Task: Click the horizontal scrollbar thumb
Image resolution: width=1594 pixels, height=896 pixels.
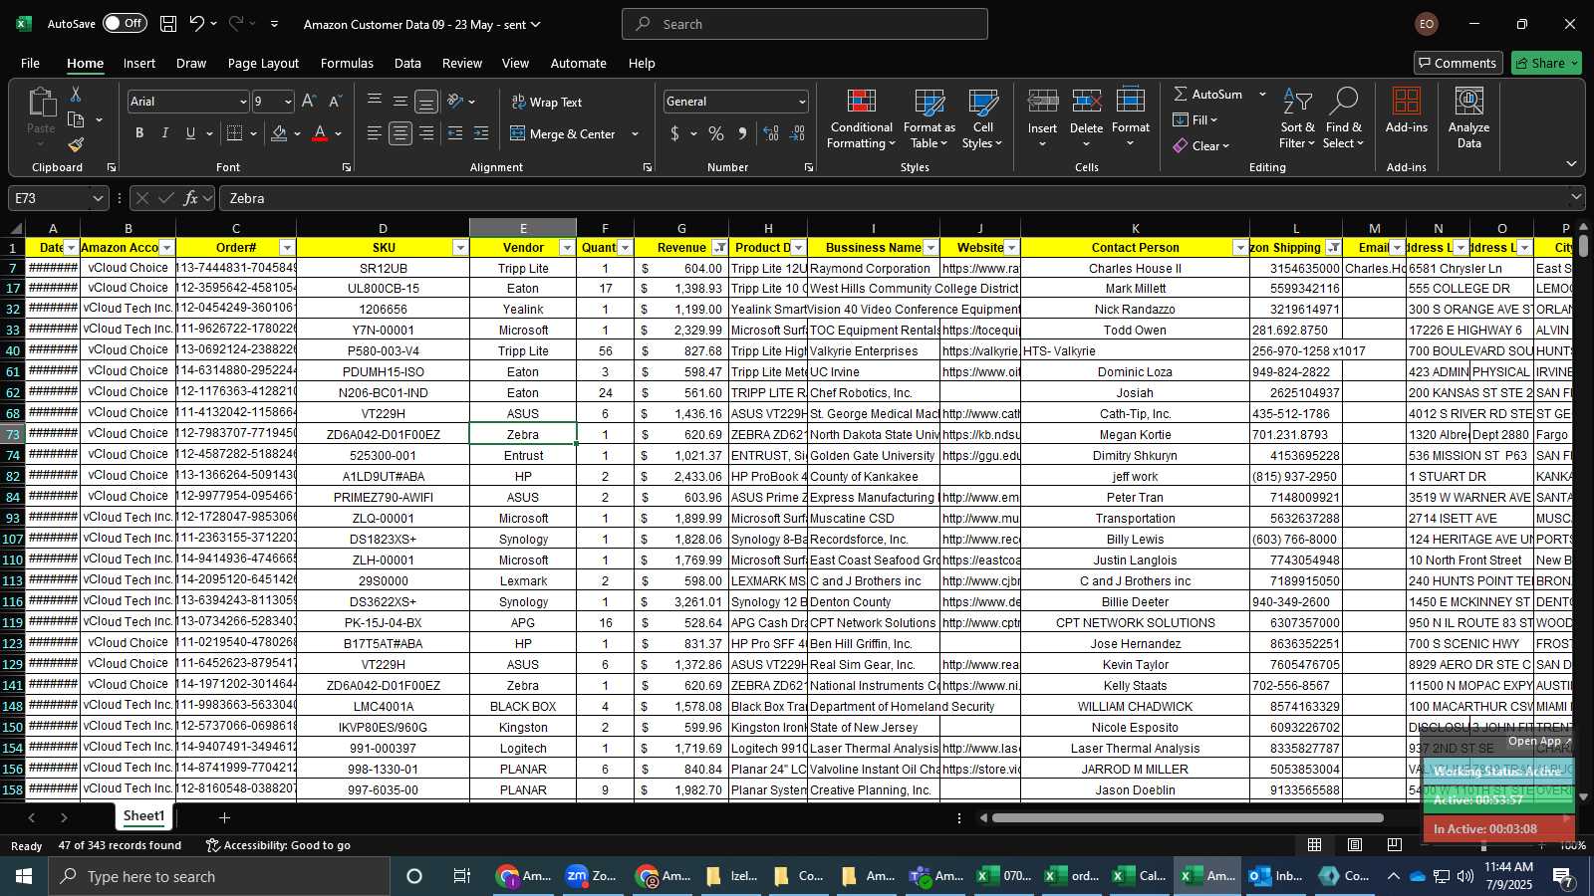Action: tap(1188, 818)
